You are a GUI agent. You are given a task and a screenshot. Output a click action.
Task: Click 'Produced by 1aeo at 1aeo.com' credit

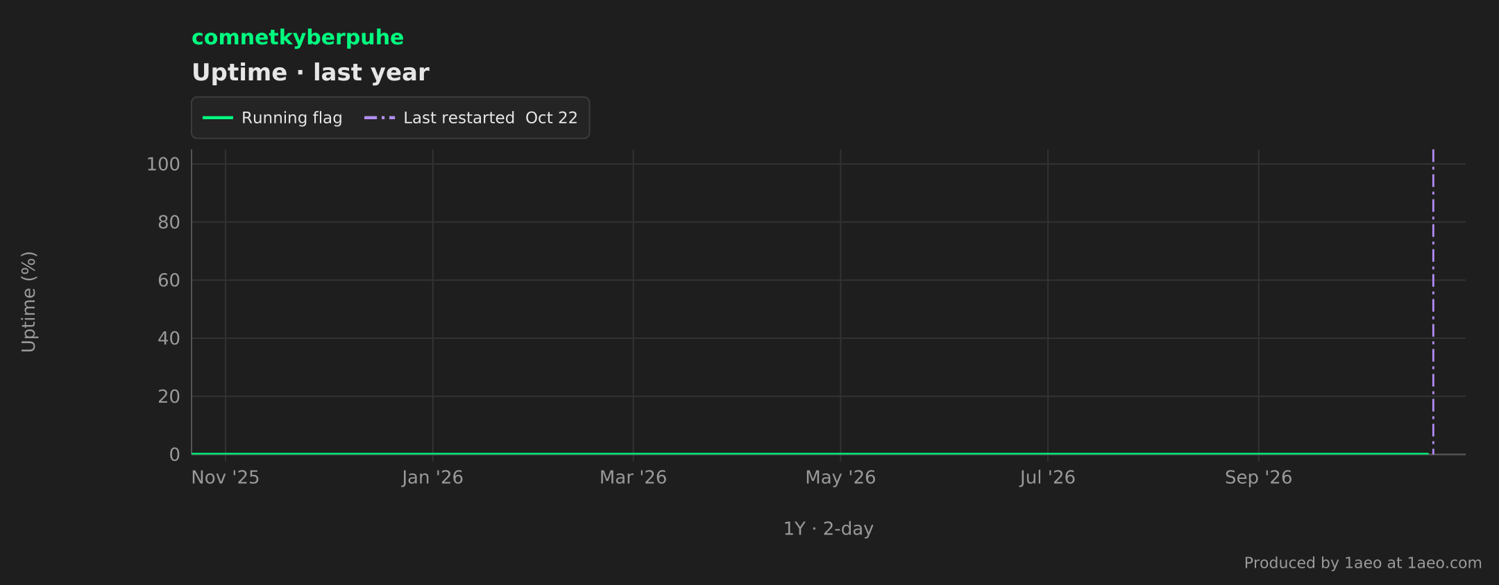point(1363,563)
